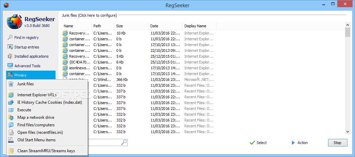This screenshot has height=157, width=355.
Task: Click the Stop button
Action: tap(337, 143)
